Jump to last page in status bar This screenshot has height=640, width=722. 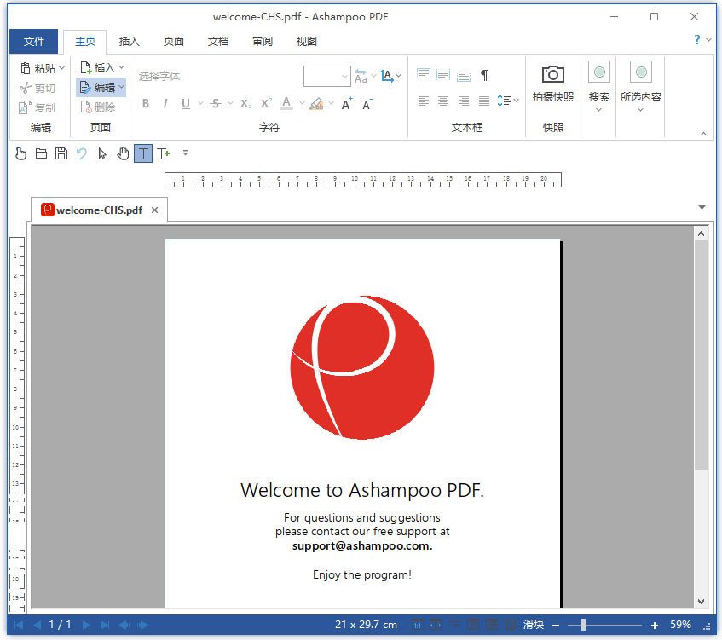105,625
